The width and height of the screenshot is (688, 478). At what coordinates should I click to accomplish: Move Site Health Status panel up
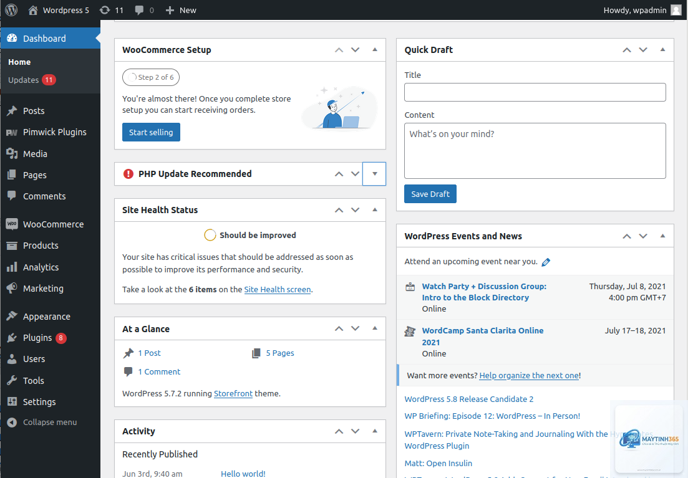click(339, 209)
